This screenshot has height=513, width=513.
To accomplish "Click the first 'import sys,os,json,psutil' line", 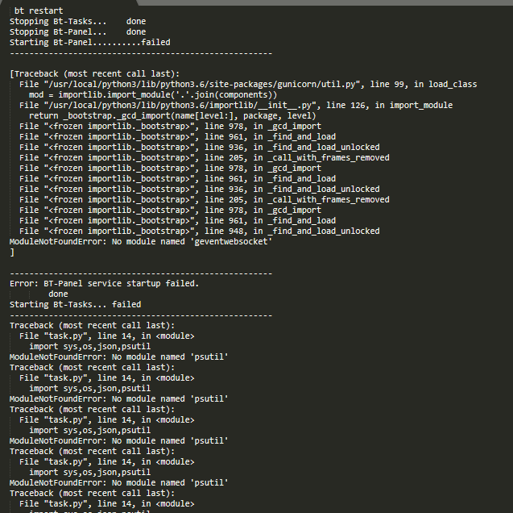I will pyautogui.click(x=90, y=346).
